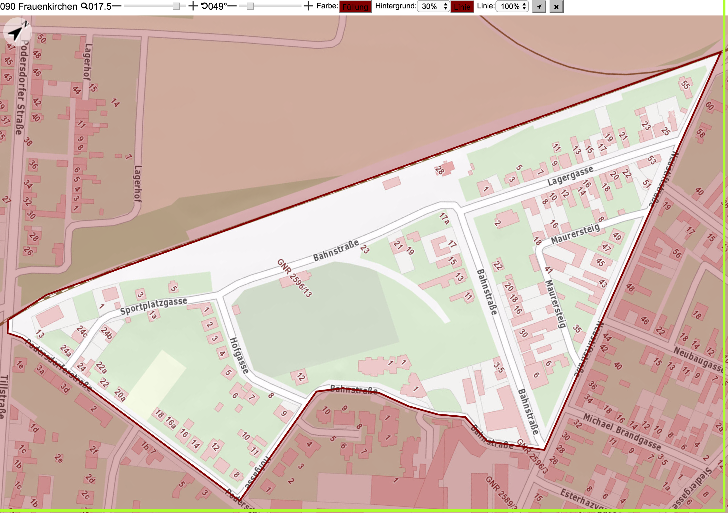The image size is (728, 513).
Task: Click the Sportplatzgasse street label
Action: pos(154,306)
